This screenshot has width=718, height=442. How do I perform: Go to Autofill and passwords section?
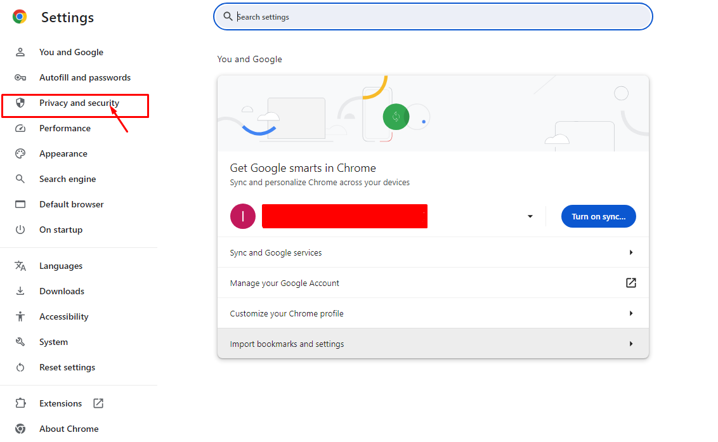pos(85,77)
